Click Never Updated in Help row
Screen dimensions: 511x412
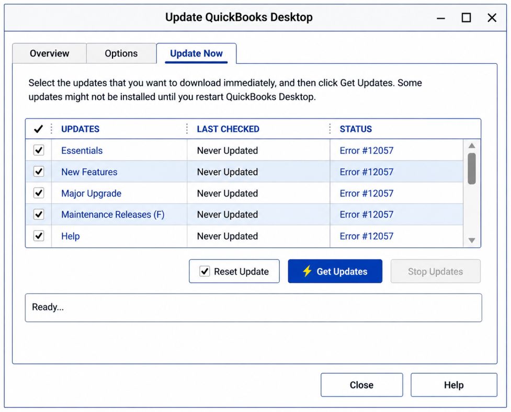coord(228,236)
